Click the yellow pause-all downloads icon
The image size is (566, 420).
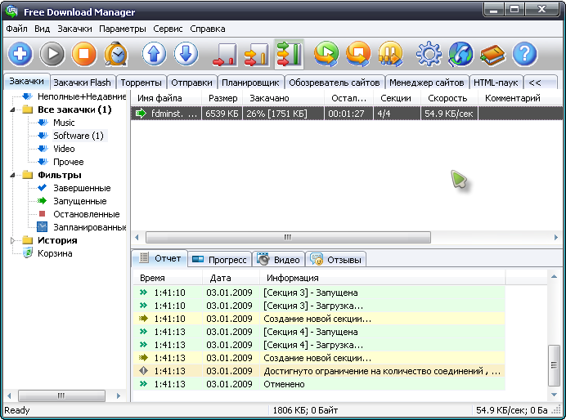coord(391,54)
